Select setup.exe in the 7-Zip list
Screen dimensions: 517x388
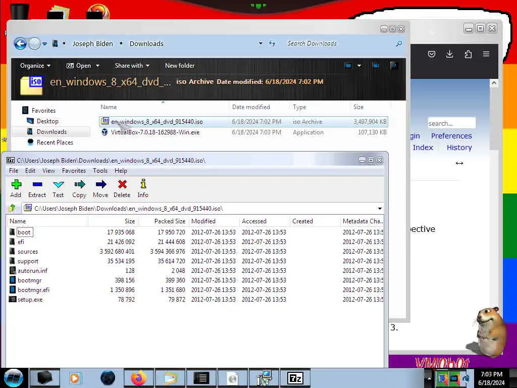tap(30, 299)
